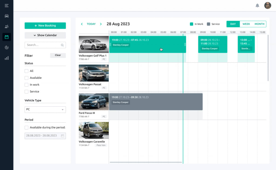Clear all filters with the Clear button
This screenshot has height=170, width=276.
[58, 55]
